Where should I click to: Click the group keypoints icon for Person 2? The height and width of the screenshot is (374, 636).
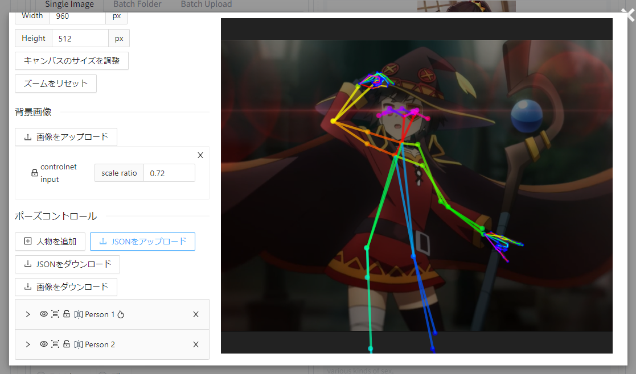pos(55,344)
